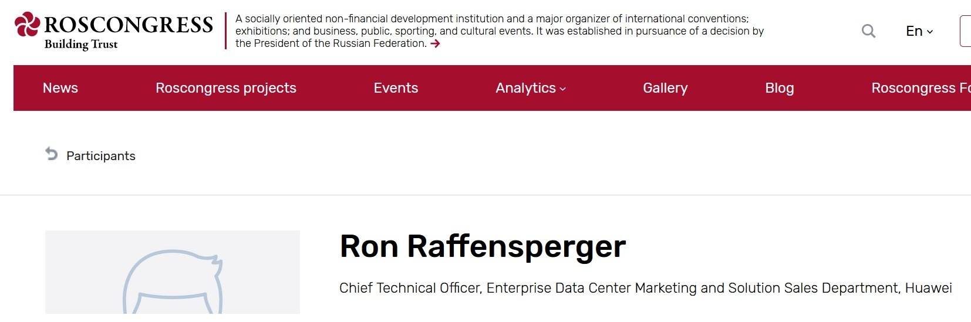
Task: Click the red arrow after the description
Action: 435,43
